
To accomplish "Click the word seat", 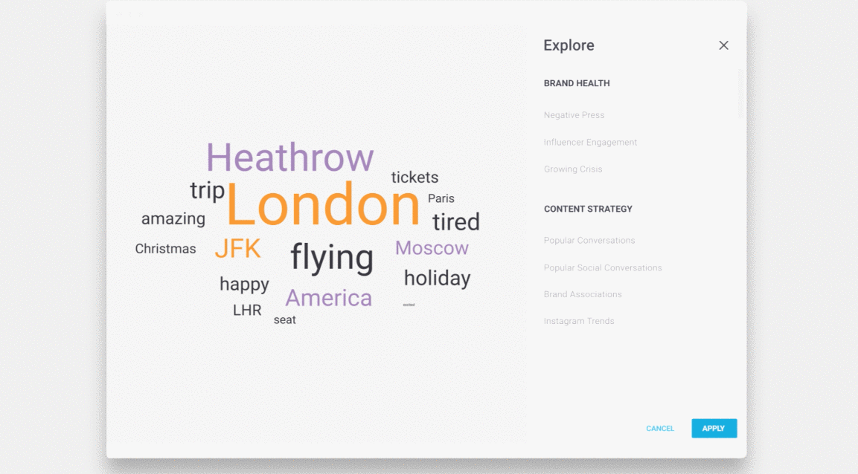I will [x=284, y=320].
